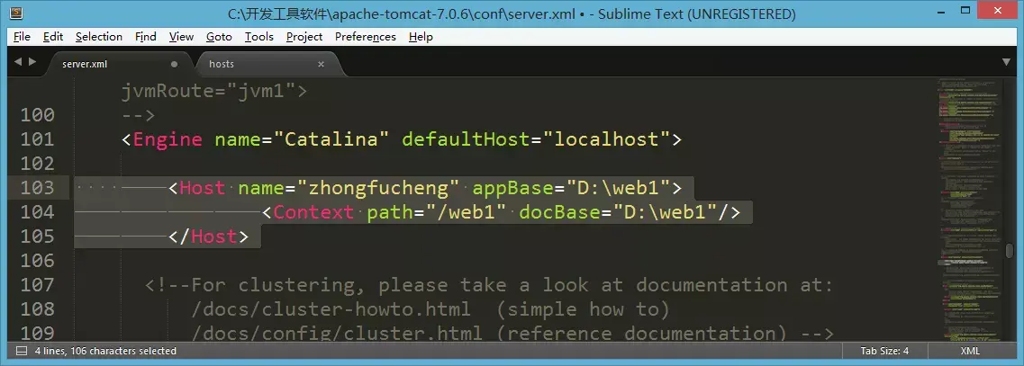Open the Edit menu
Screen dimensions: 1024x366
tap(53, 37)
